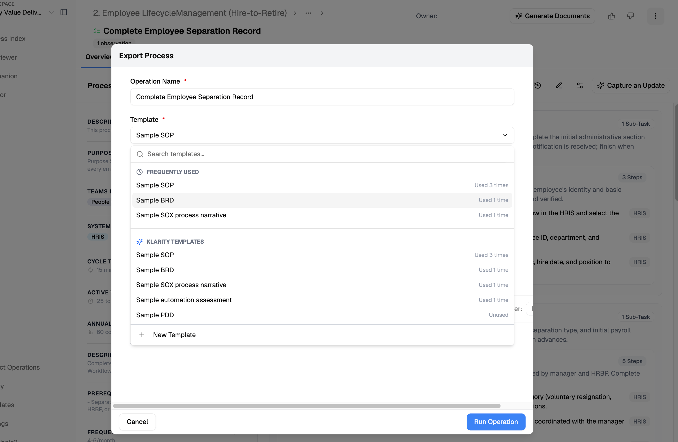
Task: Click New Template option
Action: coord(322,335)
